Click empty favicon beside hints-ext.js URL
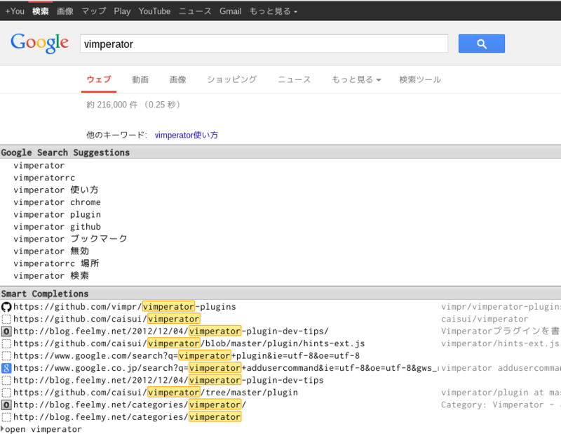 pos(6,343)
